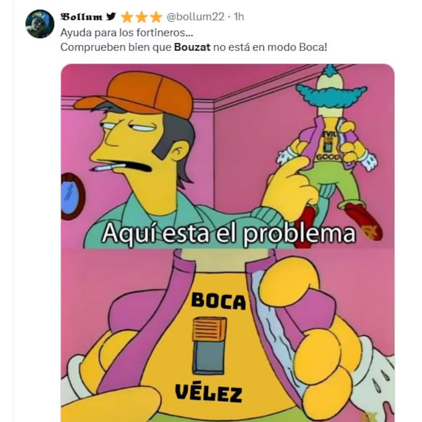This screenshot has width=422, height=422.
Task: Click the bird emoji beside Bollum
Action: (111, 17)
